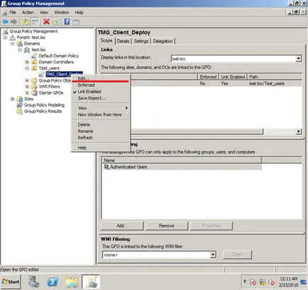Switch to the Delegation tab
The image size is (308, 290).
[163, 41]
